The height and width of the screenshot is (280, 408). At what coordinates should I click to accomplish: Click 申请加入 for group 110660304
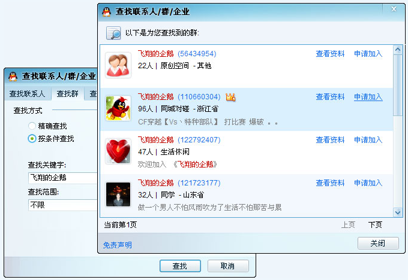368,97
